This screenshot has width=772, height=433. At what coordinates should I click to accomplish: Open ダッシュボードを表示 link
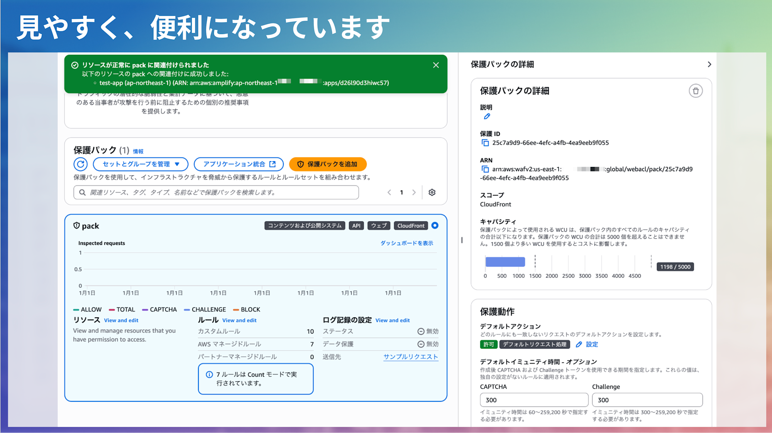[x=407, y=243]
